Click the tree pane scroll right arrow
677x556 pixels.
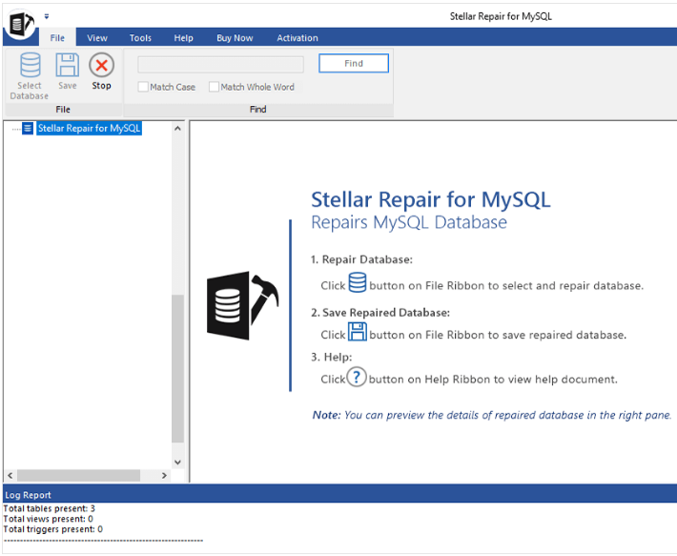pos(164,476)
